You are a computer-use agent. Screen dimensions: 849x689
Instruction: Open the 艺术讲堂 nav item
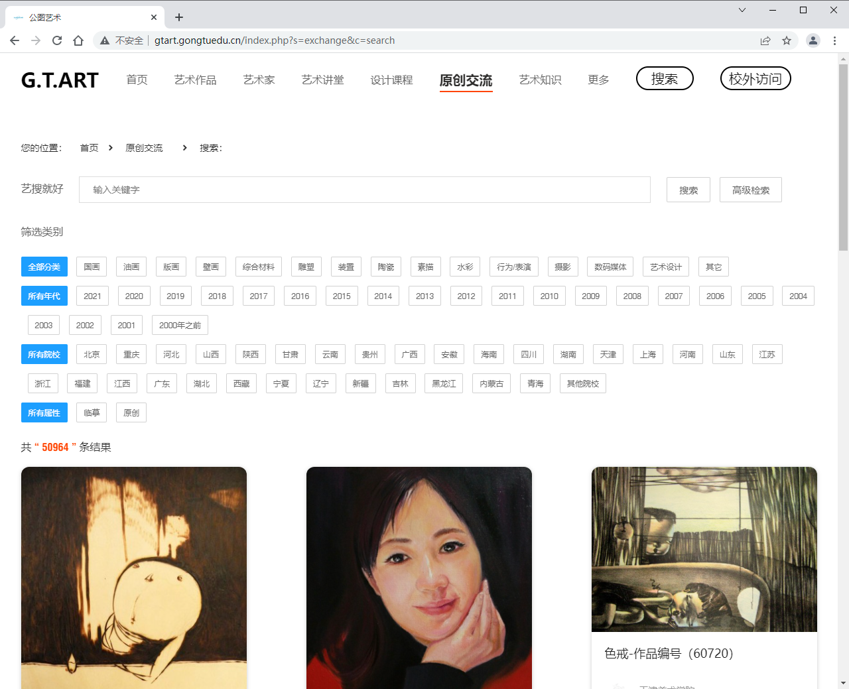322,80
